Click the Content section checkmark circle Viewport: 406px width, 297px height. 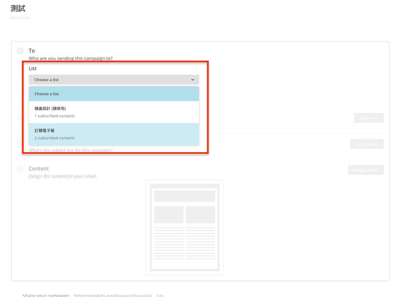click(x=20, y=169)
